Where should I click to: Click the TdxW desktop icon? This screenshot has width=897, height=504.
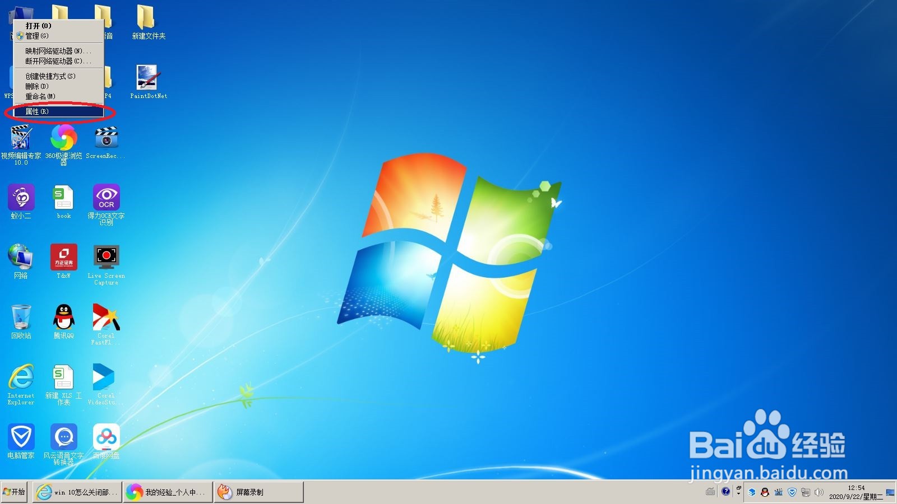click(63, 261)
